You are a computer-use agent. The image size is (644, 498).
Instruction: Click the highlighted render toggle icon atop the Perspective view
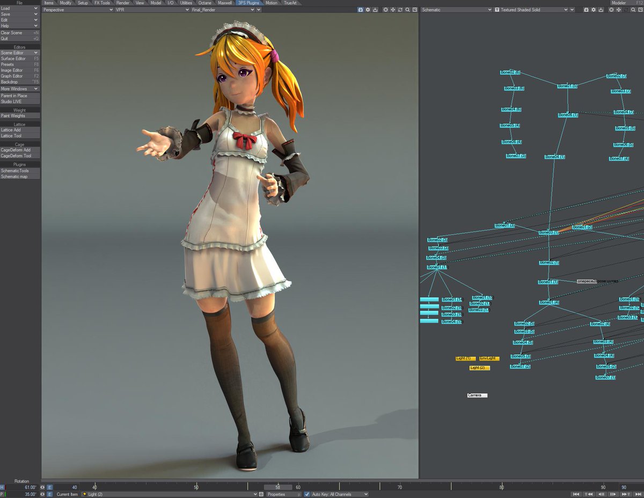coord(360,10)
